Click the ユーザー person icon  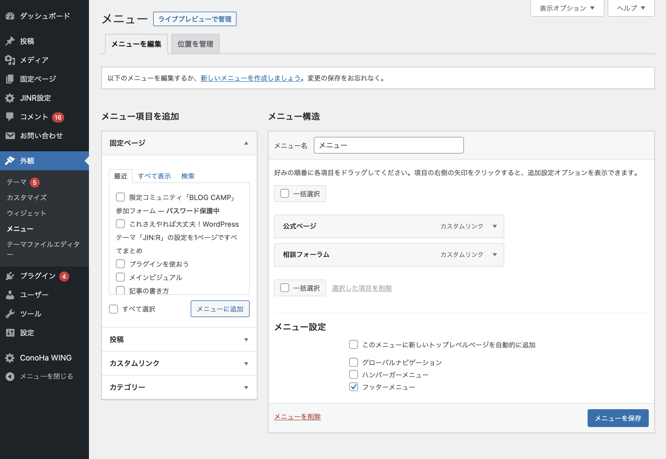click(10, 295)
